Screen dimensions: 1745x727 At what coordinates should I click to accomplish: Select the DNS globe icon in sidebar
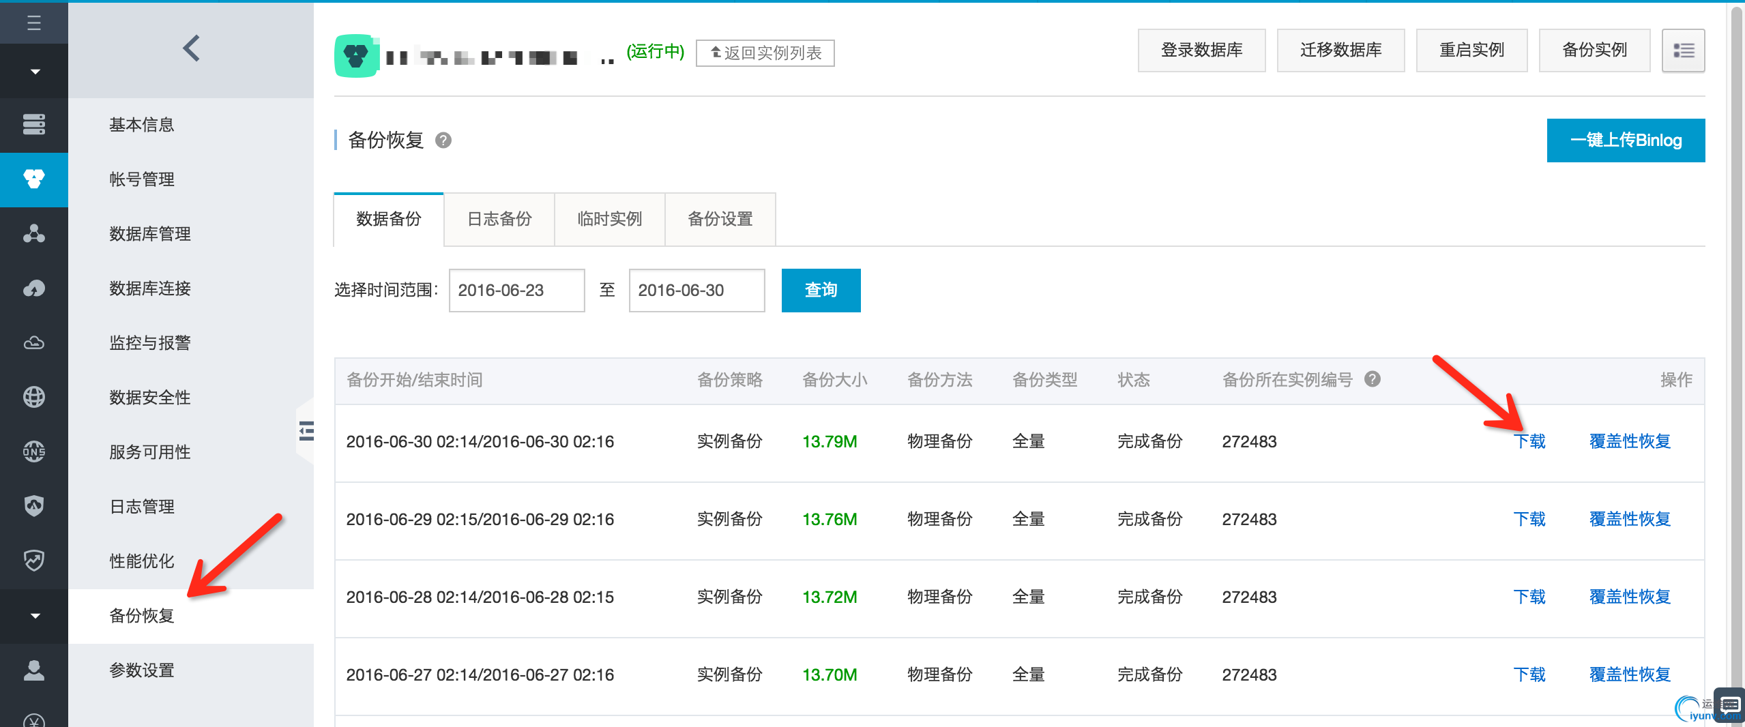point(34,451)
